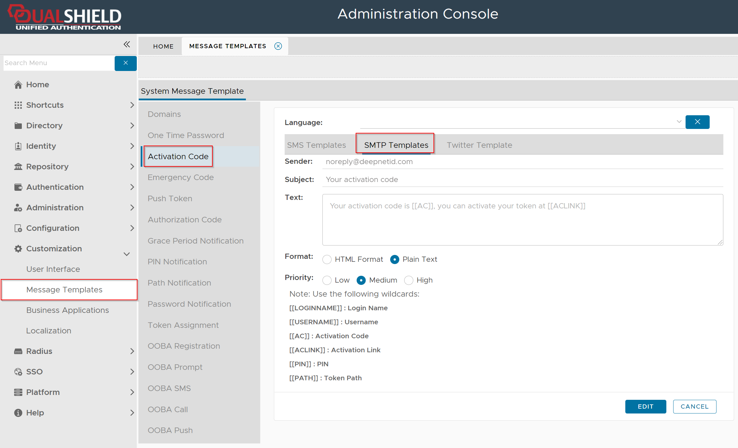738x448 pixels.
Task: Close the Message Templates tab via its X icon
Action: pos(278,46)
